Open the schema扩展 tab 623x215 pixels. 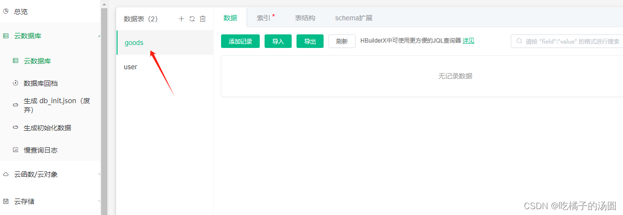click(354, 17)
